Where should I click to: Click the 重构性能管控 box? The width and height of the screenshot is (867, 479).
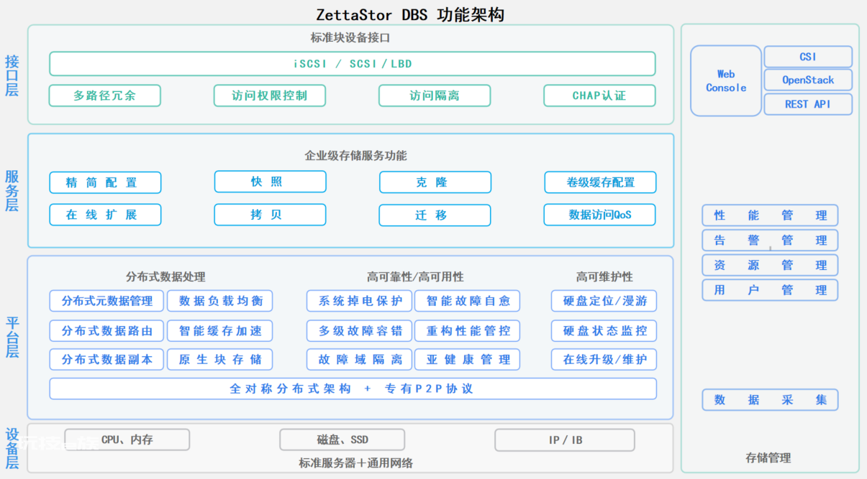pos(468,330)
